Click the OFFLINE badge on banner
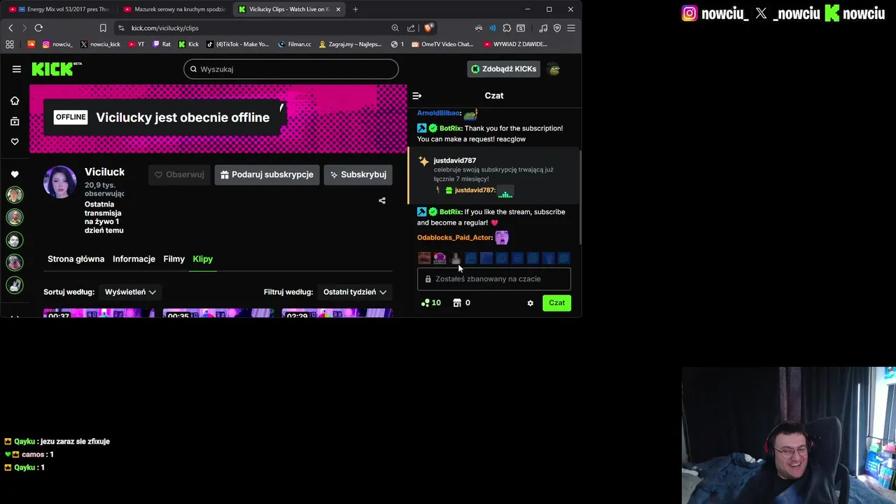896x504 pixels. (71, 118)
